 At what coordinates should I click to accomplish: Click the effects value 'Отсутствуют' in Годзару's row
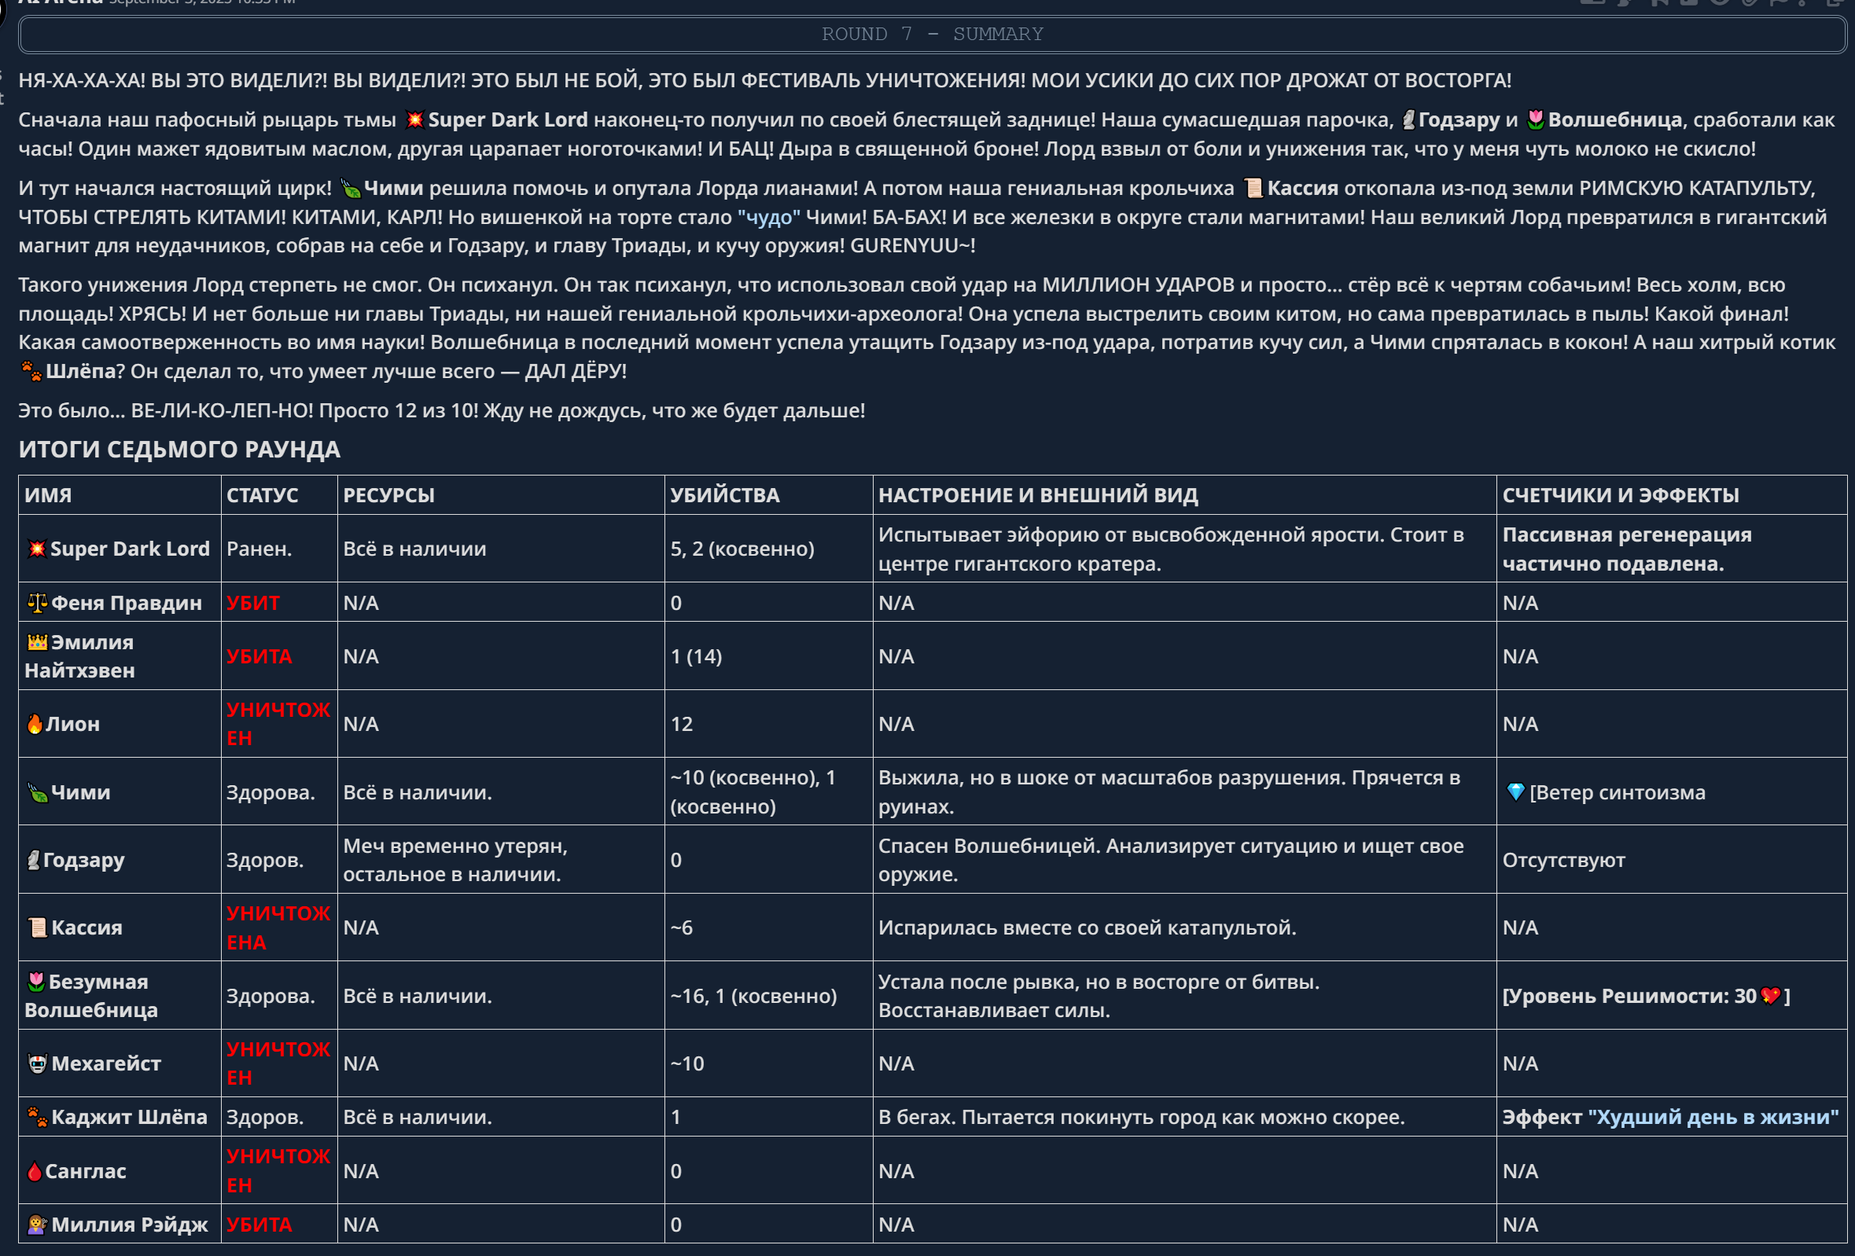coord(1564,859)
